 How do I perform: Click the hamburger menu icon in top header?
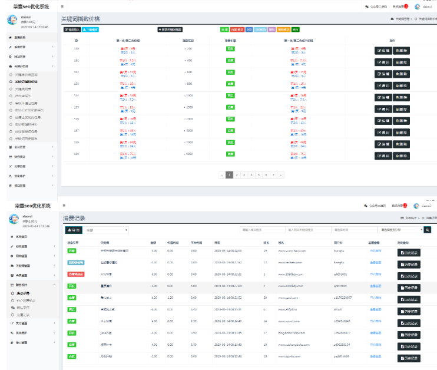[63, 6]
